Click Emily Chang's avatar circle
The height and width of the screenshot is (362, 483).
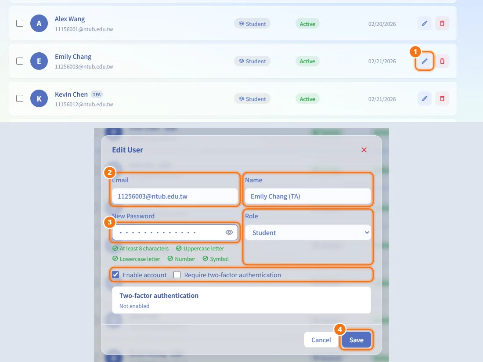click(39, 61)
